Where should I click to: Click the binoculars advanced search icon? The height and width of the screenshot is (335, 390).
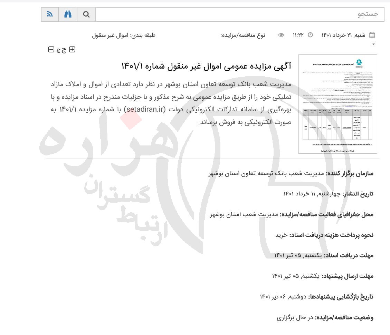coord(68,14)
